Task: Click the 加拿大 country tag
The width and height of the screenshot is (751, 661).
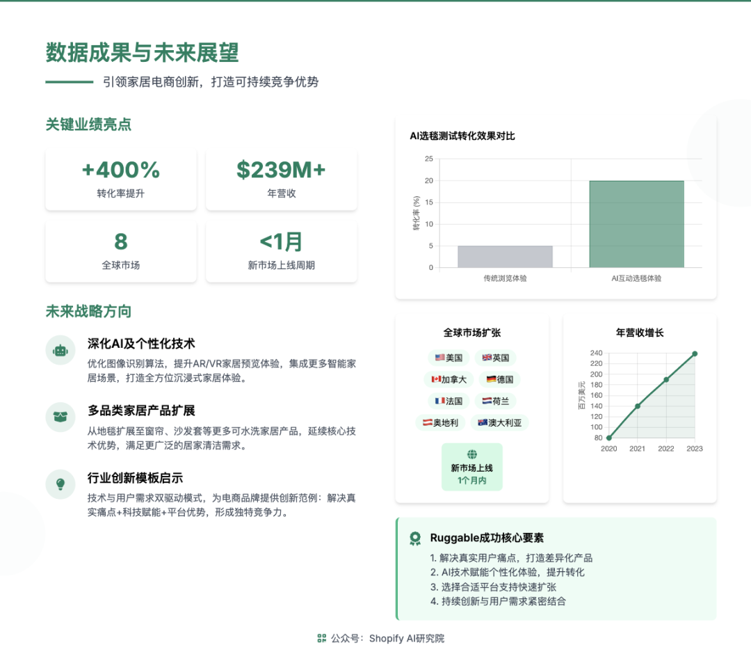Action: (449, 379)
